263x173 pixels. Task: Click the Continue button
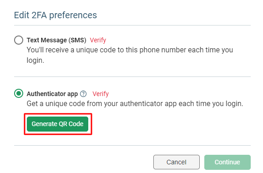[x=228, y=162]
